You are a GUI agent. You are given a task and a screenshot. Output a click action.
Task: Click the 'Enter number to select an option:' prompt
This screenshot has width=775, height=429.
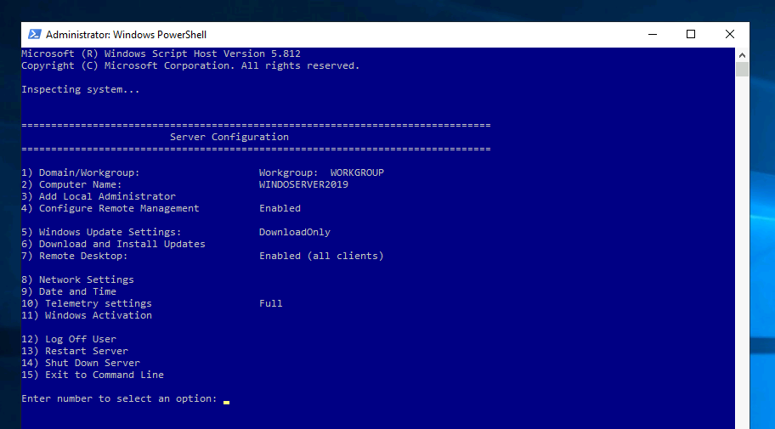(119, 398)
